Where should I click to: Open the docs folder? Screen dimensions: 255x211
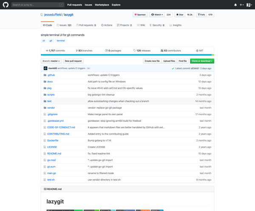coord(50,82)
